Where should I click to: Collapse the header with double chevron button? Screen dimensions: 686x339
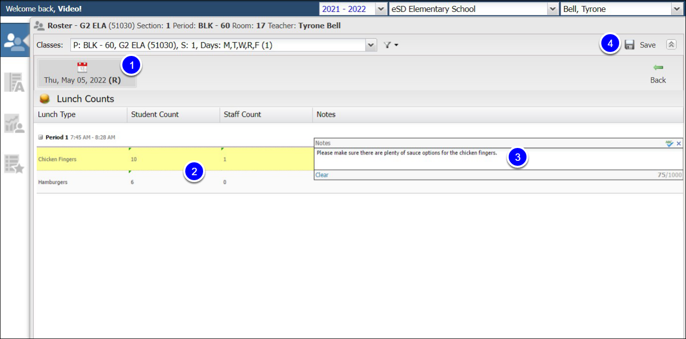671,45
